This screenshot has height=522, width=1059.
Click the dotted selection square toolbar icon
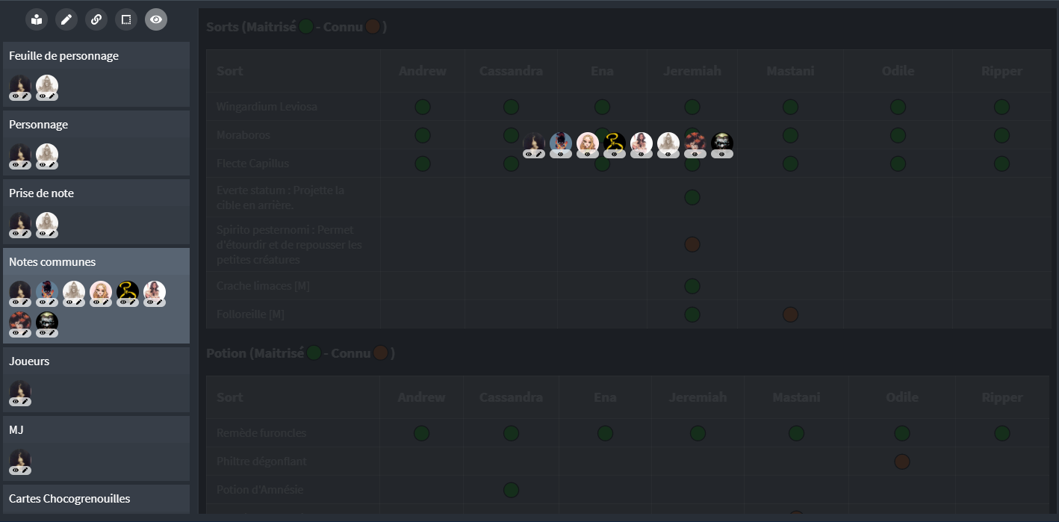[x=126, y=19]
